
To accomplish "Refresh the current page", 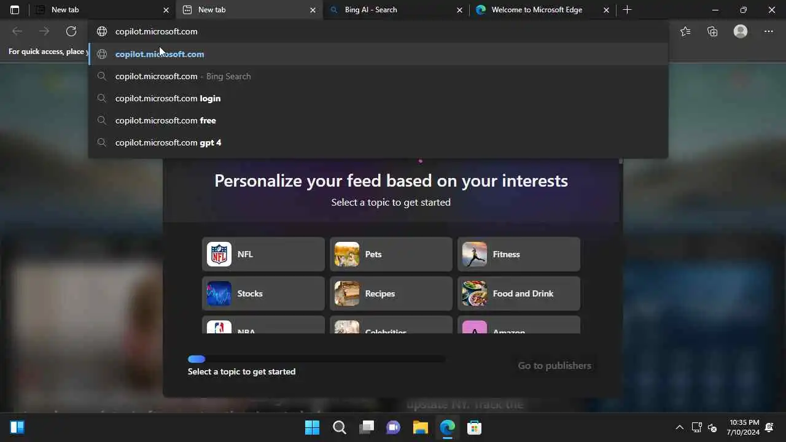I will point(71,31).
